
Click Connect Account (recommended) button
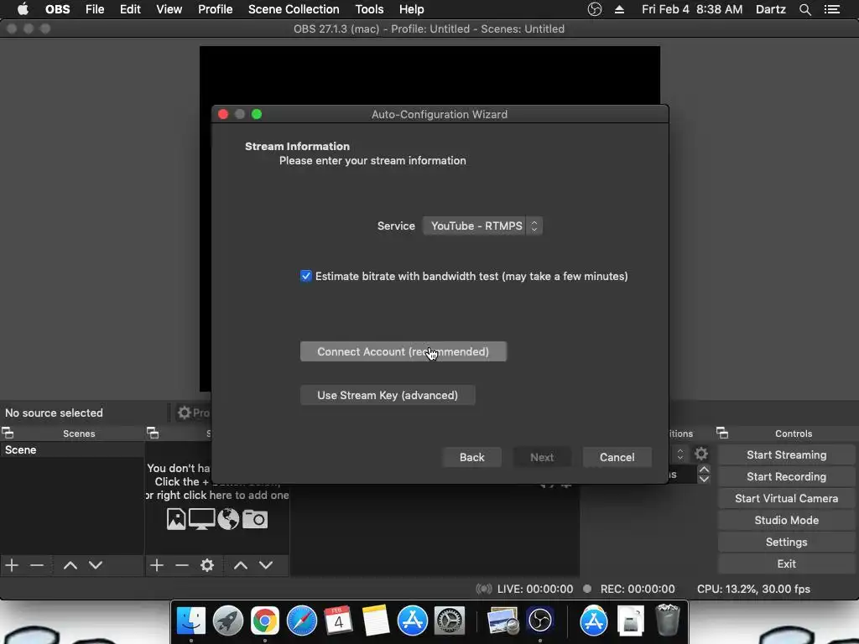point(403,351)
